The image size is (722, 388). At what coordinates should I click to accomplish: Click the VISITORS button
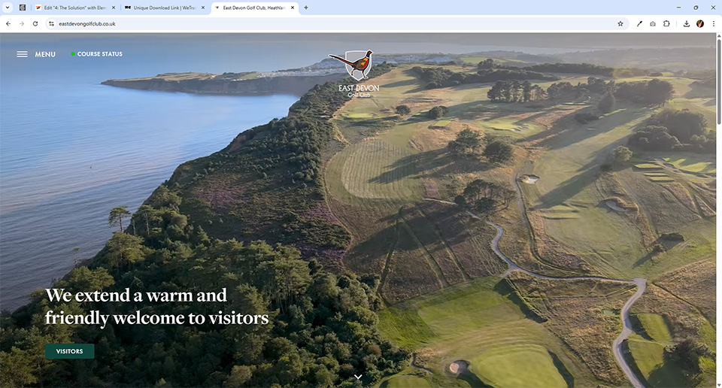tap(70, 351)
